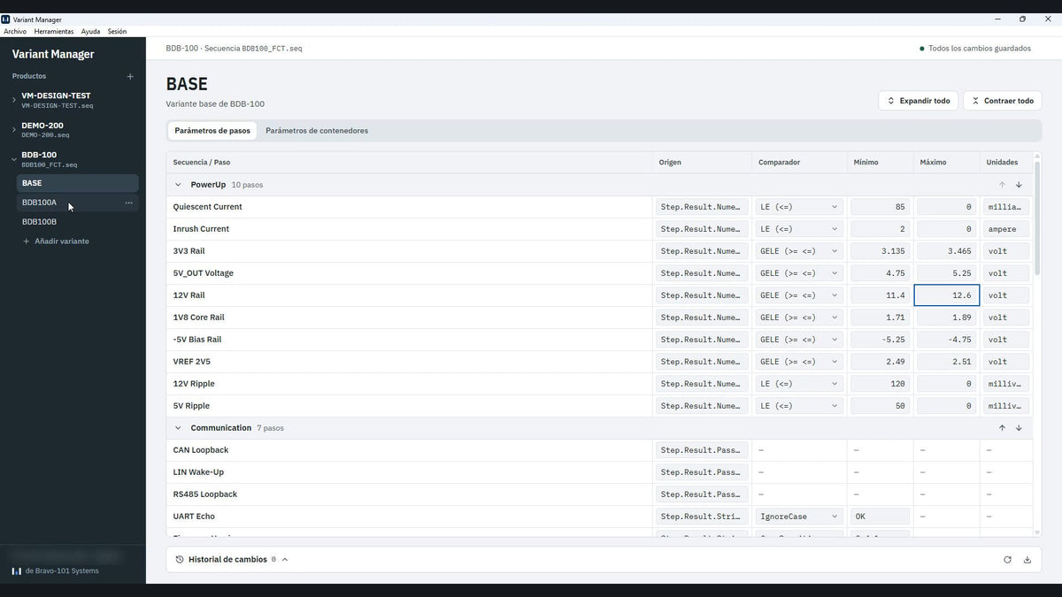Edit CAN Loopback origin field
Screen dimensions: 1062x597
click(x=702, y=450)
